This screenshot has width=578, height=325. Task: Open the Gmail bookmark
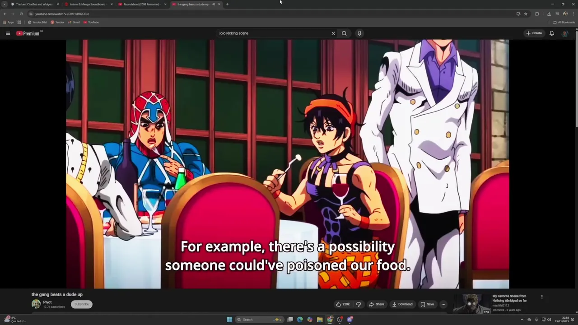coord(74,22)
